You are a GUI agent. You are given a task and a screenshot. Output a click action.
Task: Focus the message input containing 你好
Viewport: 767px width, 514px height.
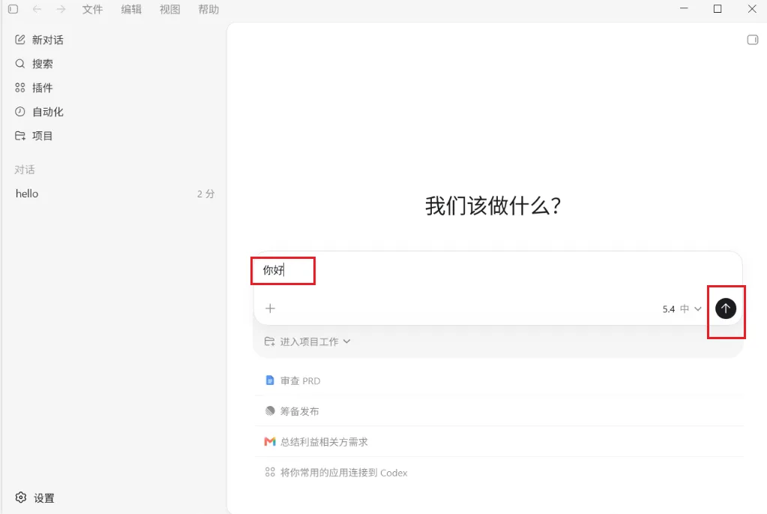click(498, 270)
